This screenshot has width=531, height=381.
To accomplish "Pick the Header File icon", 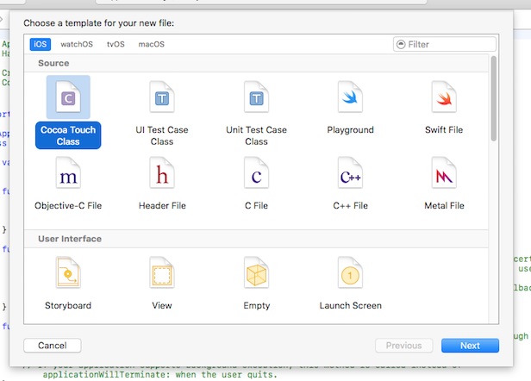I will pyautogui.click(x=162, y=172).
